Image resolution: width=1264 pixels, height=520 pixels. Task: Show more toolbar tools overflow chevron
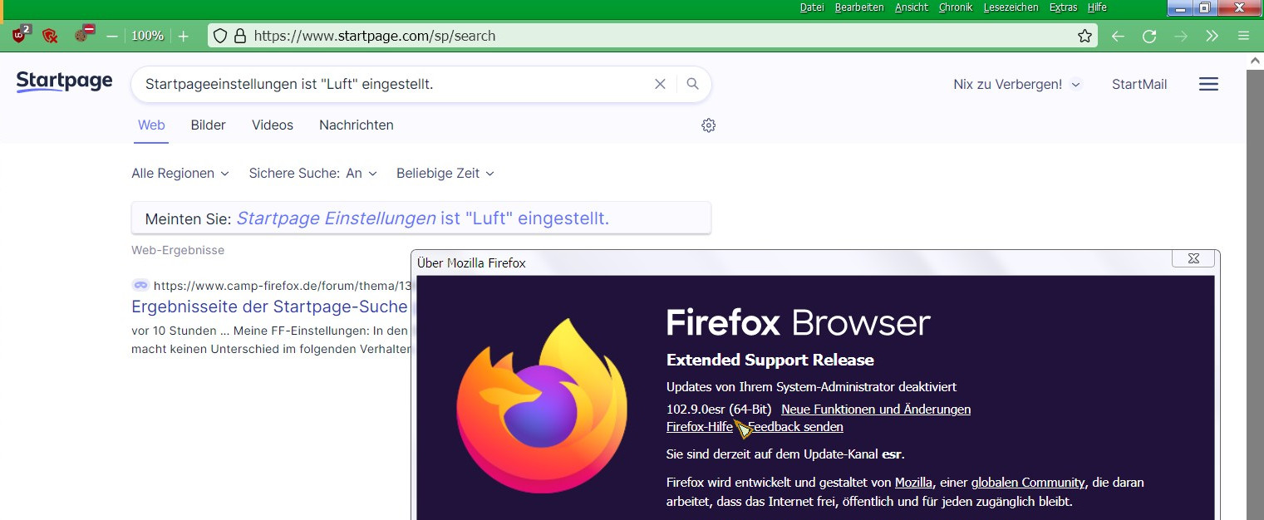pyautogui.click(x=1212, y=36)
